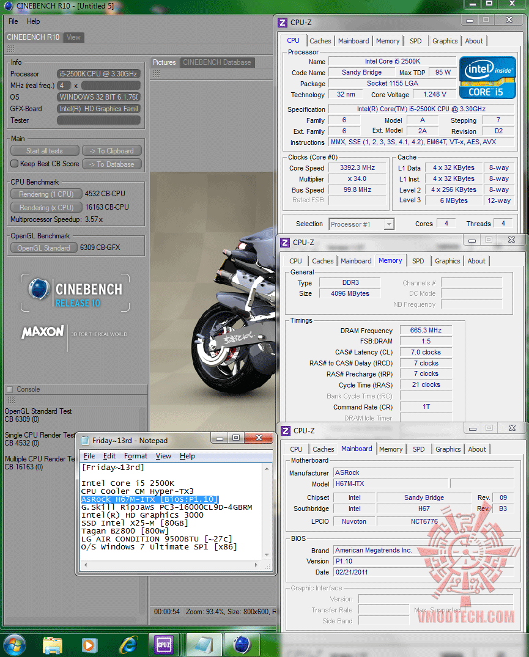
Task: Click To Clipboard button
Action: 112,151
